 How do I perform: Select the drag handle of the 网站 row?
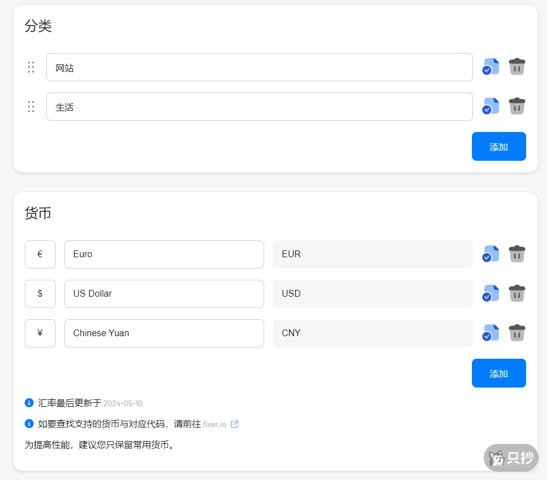(31, 67)
